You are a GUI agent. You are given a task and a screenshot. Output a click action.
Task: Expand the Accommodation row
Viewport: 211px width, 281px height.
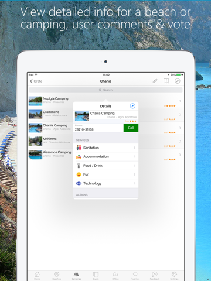point(105,157)
